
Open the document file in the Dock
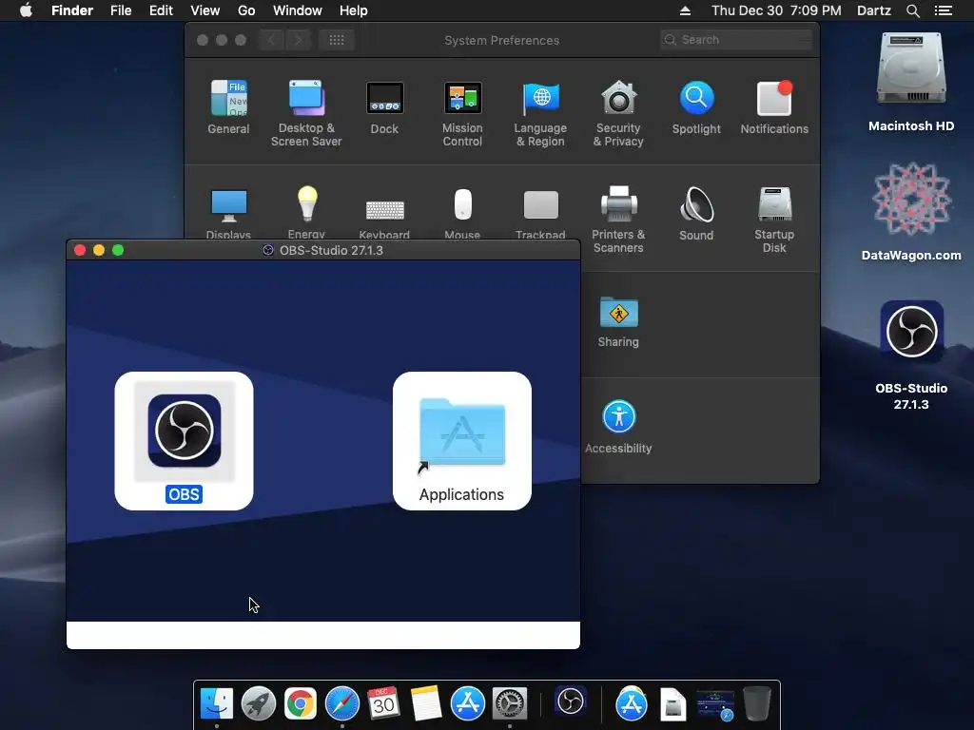(672, 704)
